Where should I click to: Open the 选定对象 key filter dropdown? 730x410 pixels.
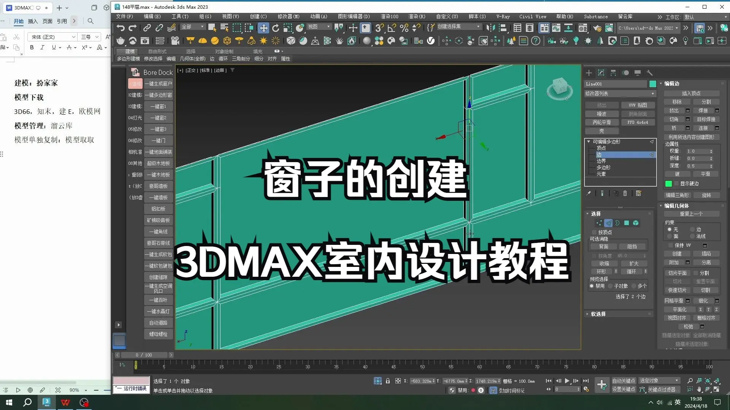(x=659, y=381)
